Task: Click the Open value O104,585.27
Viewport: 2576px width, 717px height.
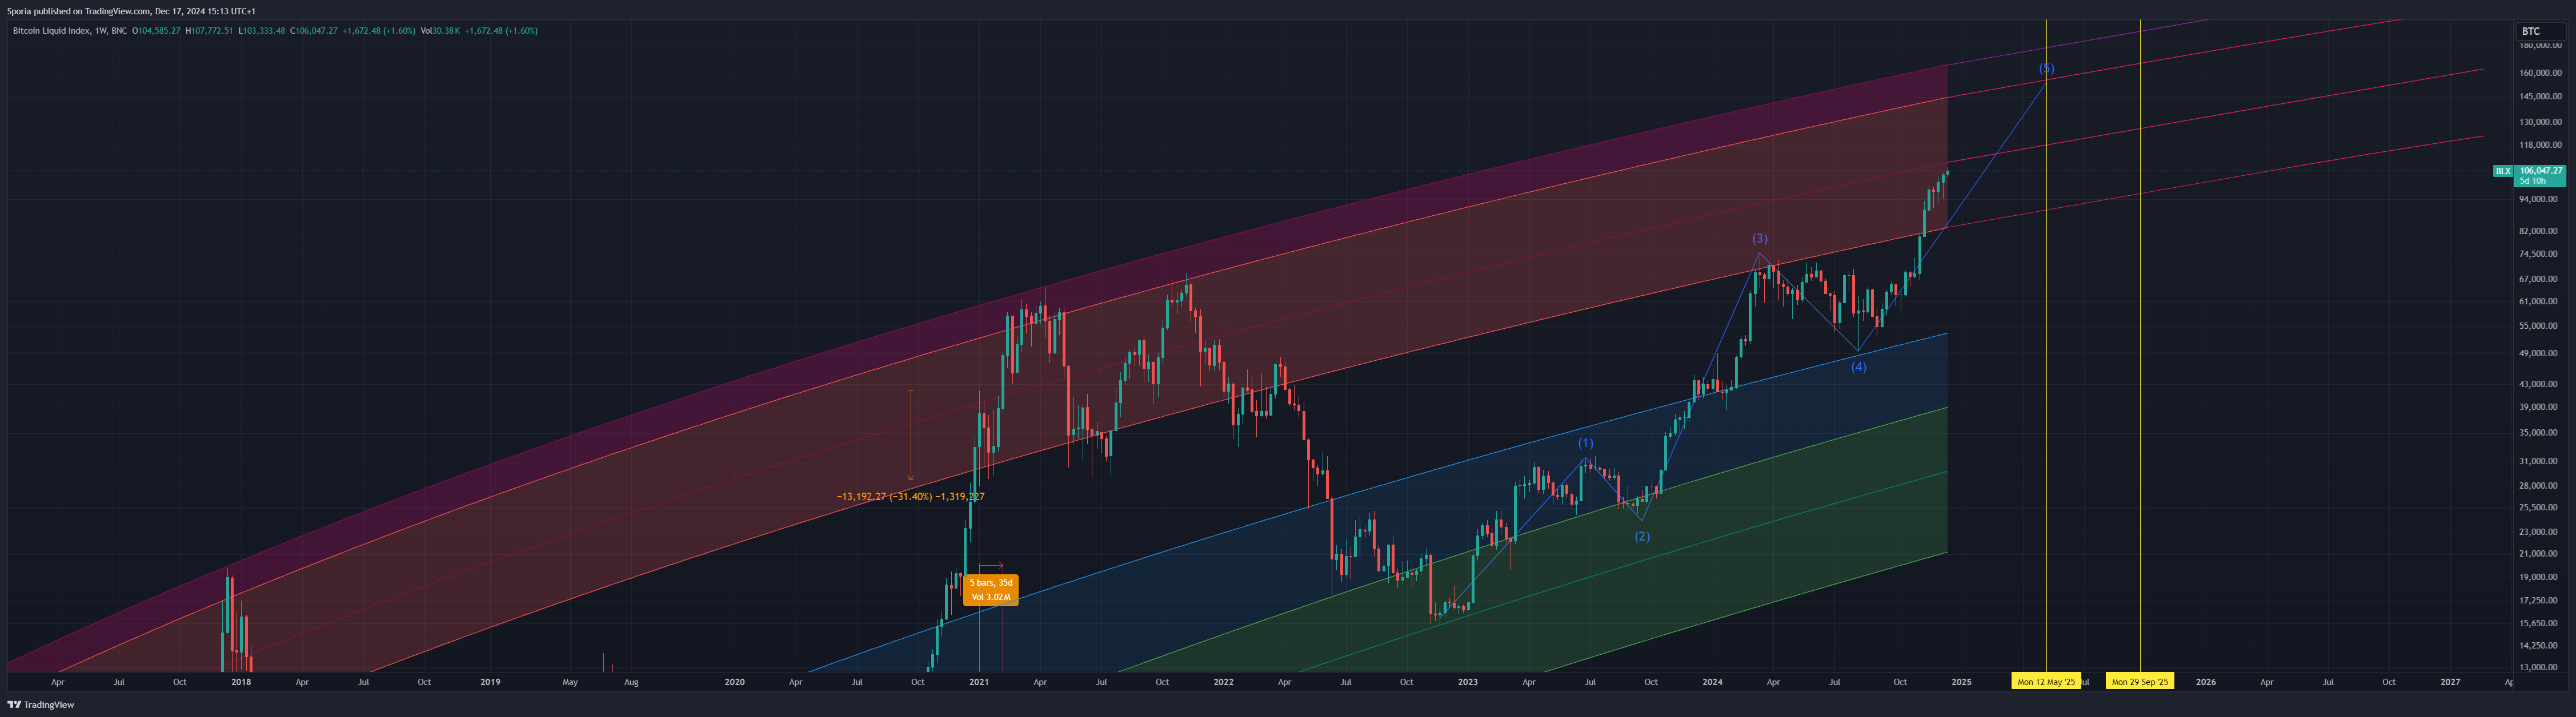Action: (x=156, y=31)
